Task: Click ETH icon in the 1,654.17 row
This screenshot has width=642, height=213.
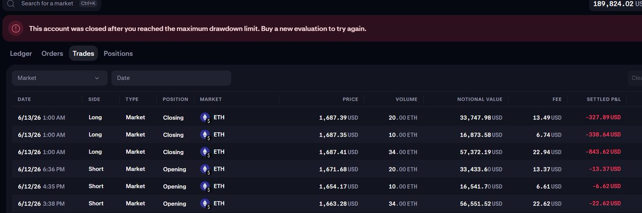Action: coord(205,186)
